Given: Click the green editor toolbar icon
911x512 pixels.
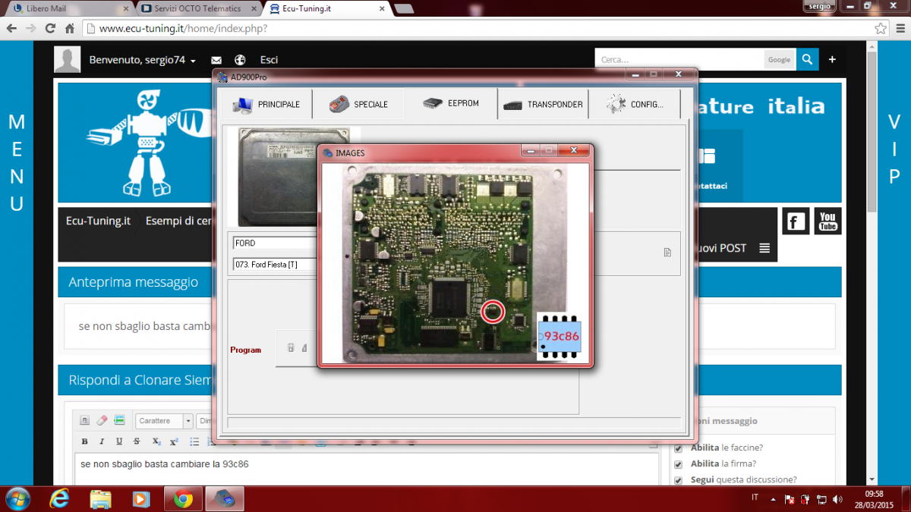Looking at the screenshot, I should tap(119, 420).
